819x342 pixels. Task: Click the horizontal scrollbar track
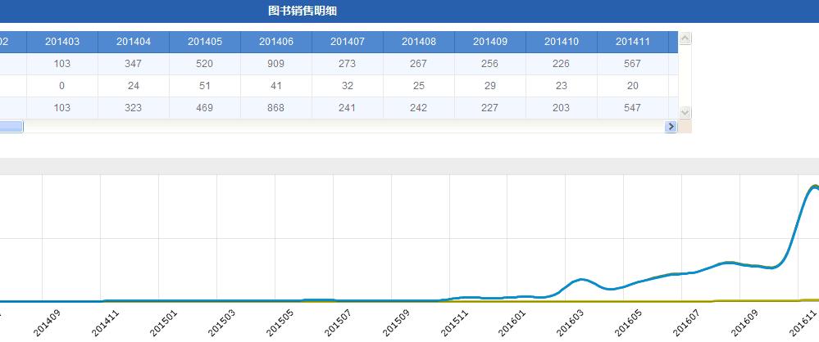(344, 126)
